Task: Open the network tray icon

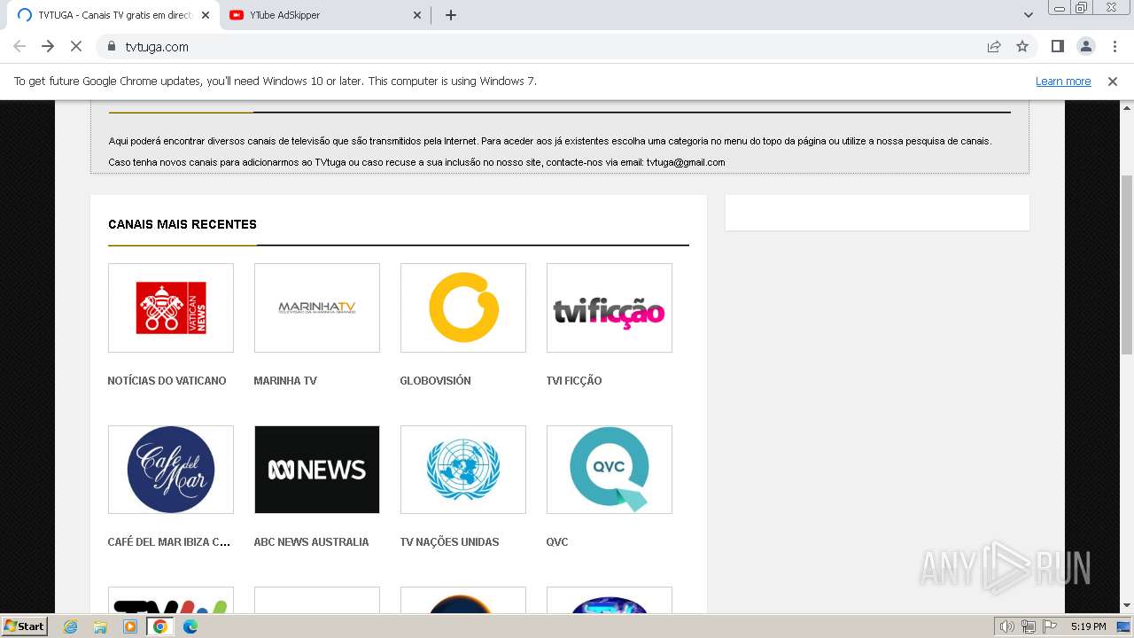Action: 1029,626
